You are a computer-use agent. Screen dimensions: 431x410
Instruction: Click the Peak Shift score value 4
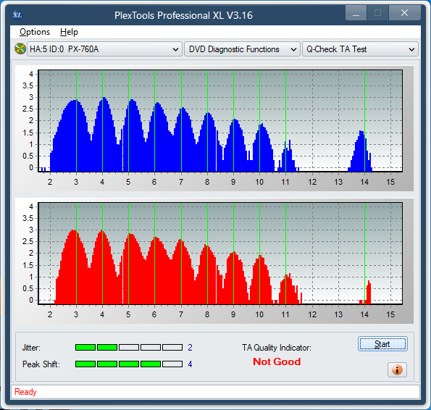click(190, 364)
